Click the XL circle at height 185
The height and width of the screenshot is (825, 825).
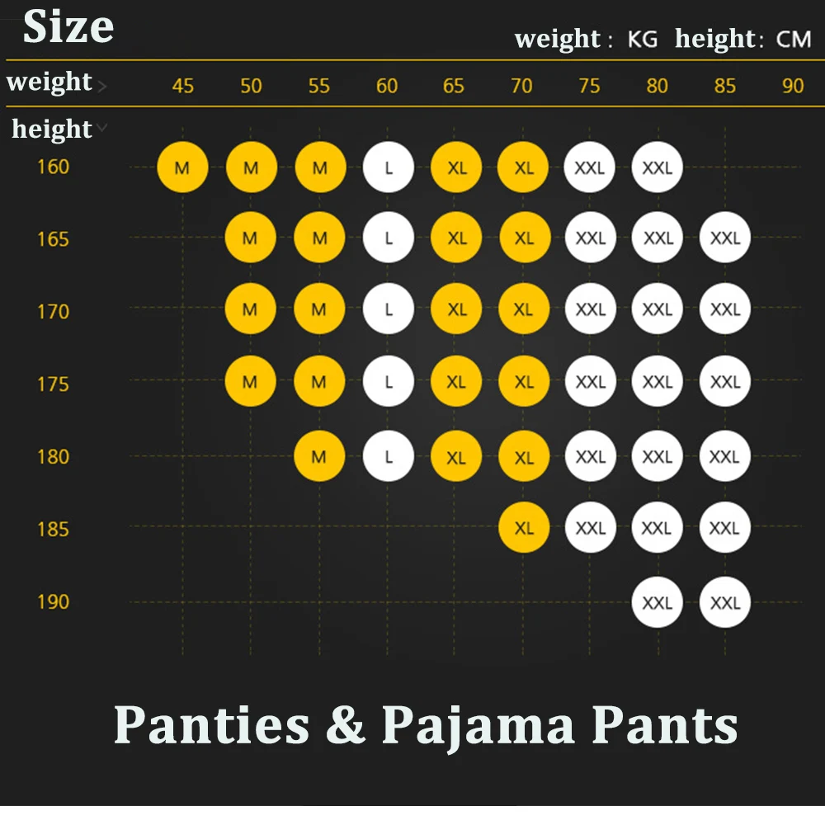click(524, 529)
